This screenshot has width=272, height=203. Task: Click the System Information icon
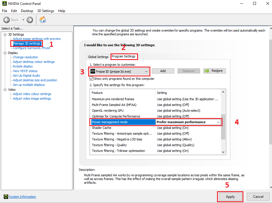[x=6, y=197]
